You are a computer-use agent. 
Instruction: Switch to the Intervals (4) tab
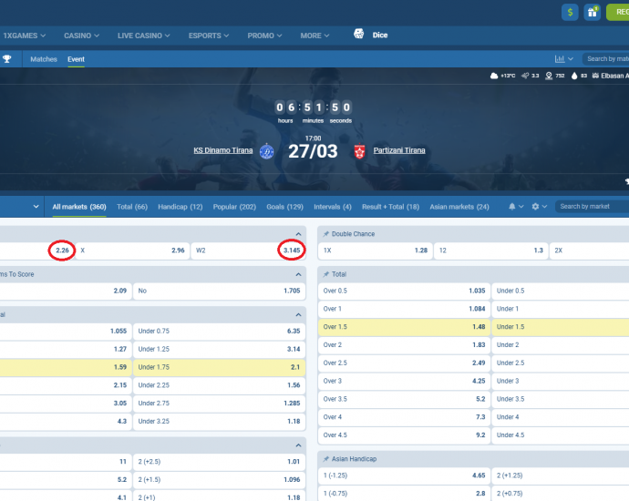coord(333,207)
